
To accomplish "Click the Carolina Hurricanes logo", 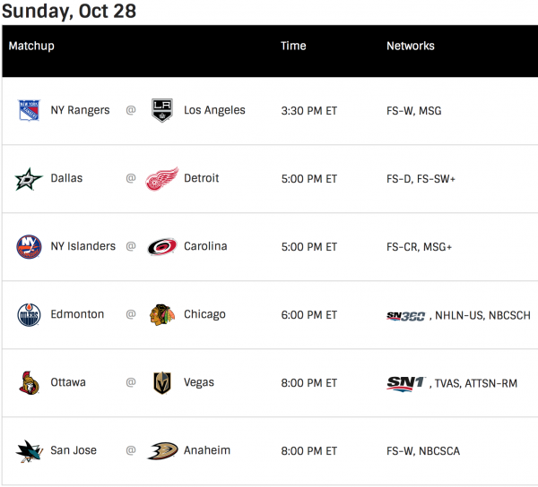I will point(162,247).
